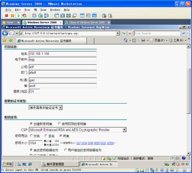This screenshot has height=173, width=192.
Task: Click the VMware suspend (pause) icon
Action: click(x=12, y=16)
